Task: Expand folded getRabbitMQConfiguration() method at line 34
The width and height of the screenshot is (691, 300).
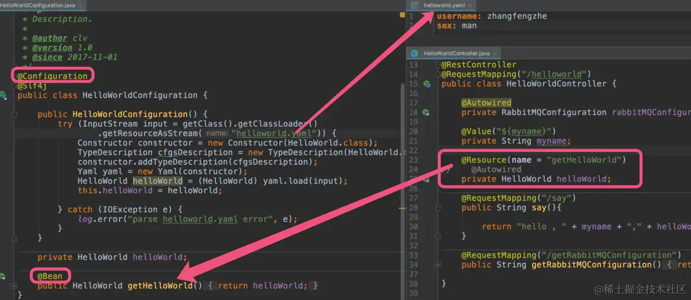Action: pos(439,264)
